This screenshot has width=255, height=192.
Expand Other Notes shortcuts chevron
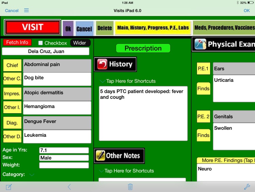(101, 171)
